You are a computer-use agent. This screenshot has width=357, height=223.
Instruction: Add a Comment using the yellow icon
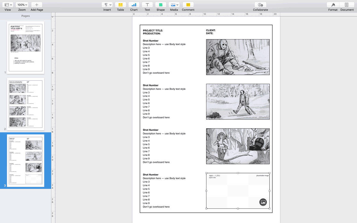[x=188, y=5]
